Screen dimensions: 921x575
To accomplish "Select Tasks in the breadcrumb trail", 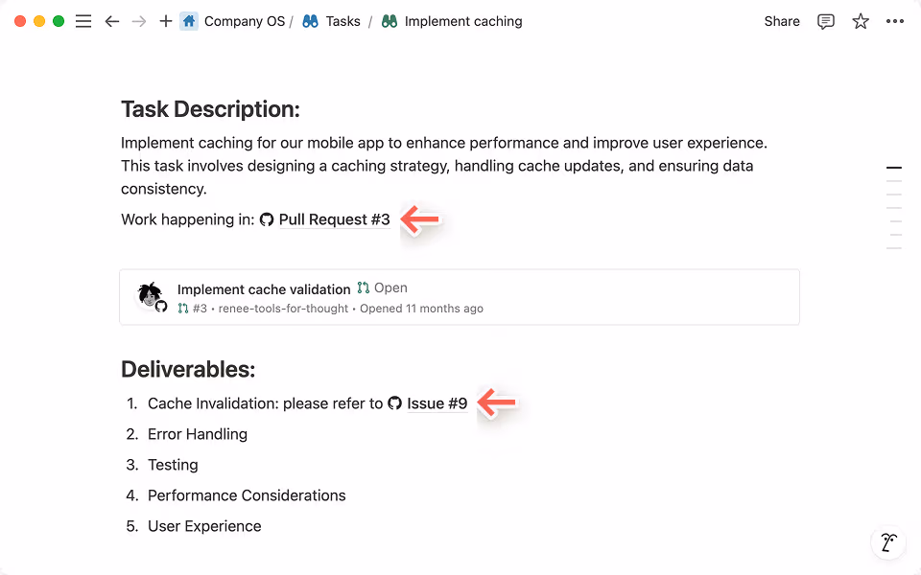I will 342,20.
